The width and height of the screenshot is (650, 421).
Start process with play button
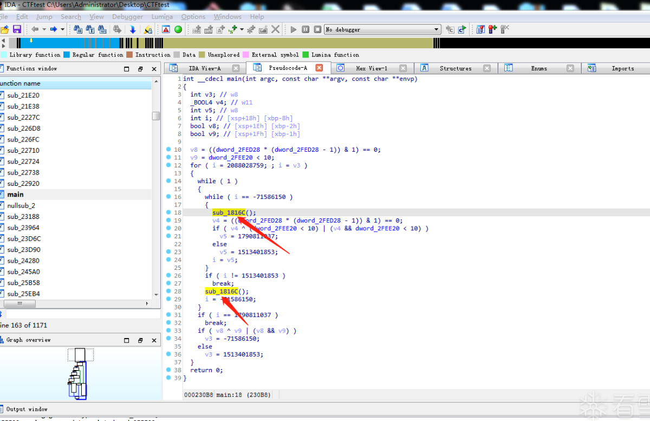tap(294, 29)
